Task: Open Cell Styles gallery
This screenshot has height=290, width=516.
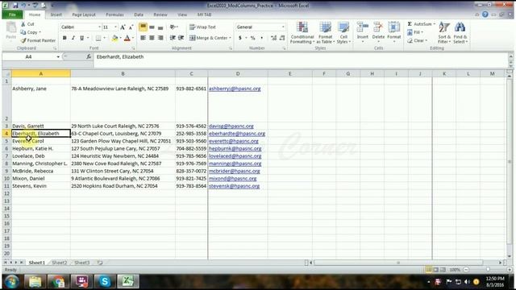Action: point(343,32)
